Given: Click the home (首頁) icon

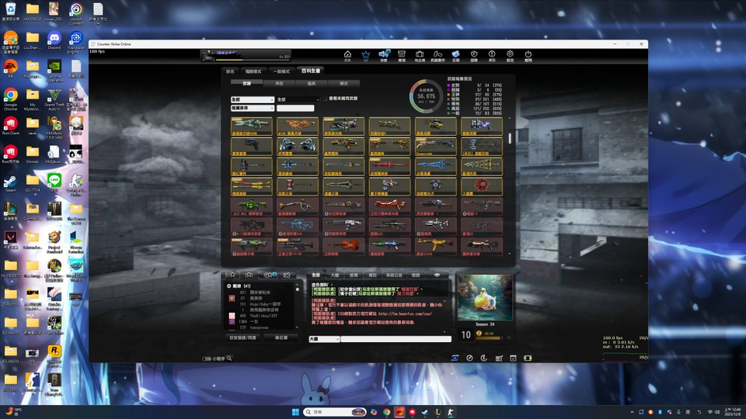Looking at the screenshot, I should [x=347, y=56].
